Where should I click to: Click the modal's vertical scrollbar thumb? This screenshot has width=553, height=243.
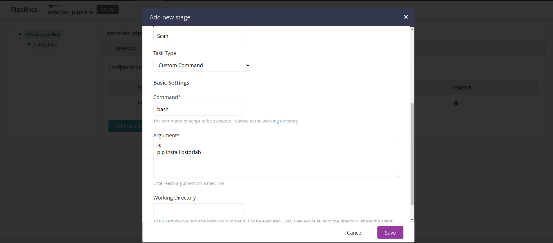point(412,154)
